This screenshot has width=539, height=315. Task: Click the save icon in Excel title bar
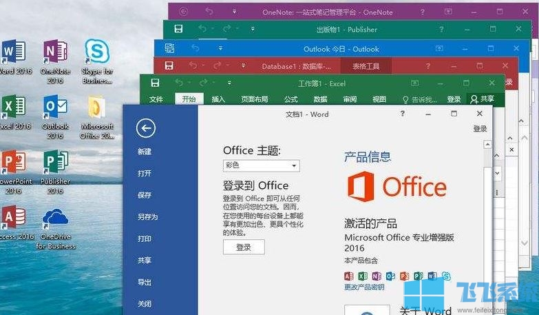[x=155, y=83]
